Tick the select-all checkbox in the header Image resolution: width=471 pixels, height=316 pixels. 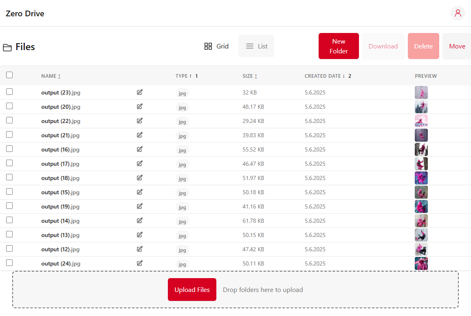click(9, 75)
